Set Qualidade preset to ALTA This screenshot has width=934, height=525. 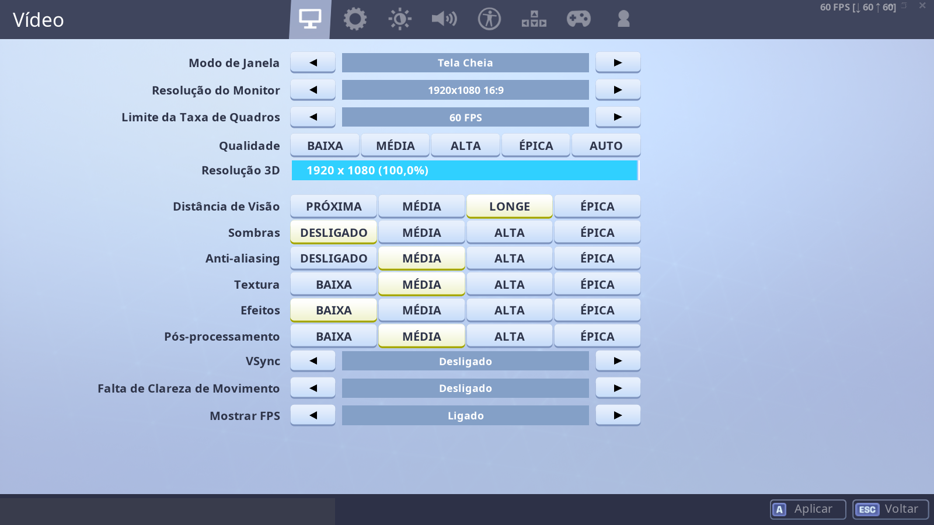coord(465,145)
